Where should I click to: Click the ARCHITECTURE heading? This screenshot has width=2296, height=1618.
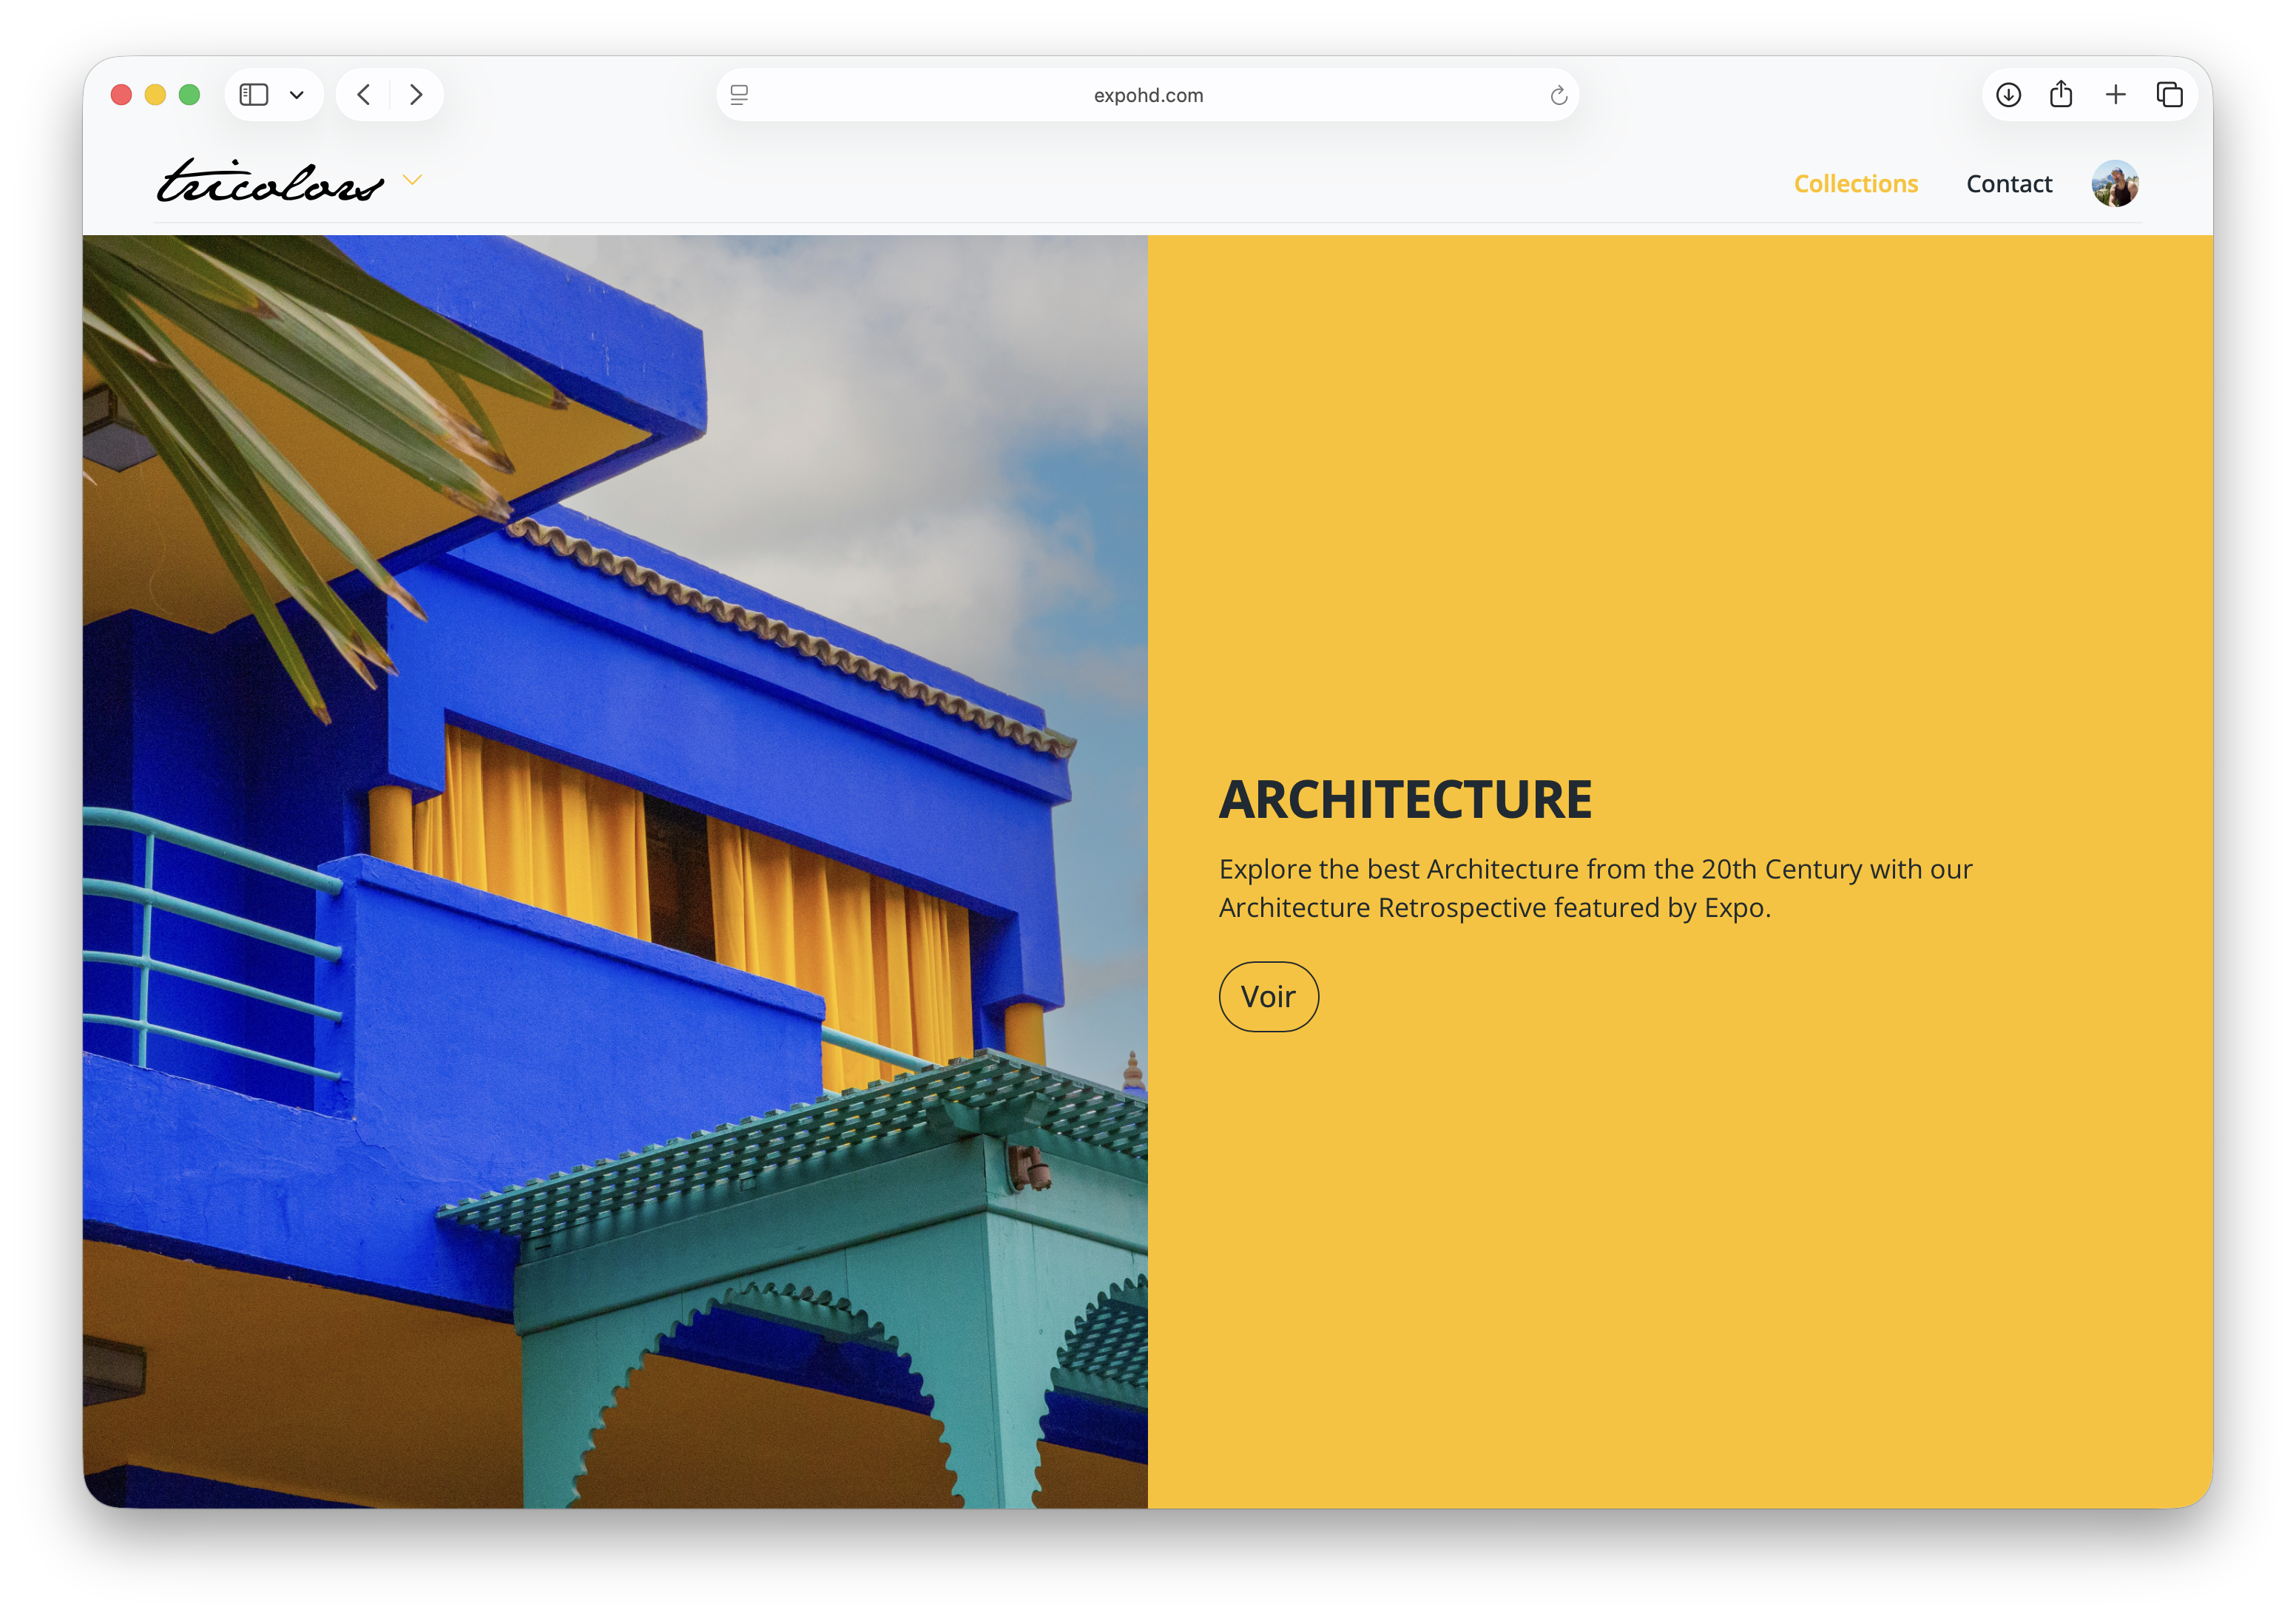pyautogui.click(x=1404, y=800)
